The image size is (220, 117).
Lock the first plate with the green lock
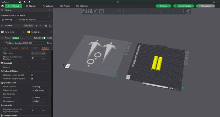click(x=127, y=51)
